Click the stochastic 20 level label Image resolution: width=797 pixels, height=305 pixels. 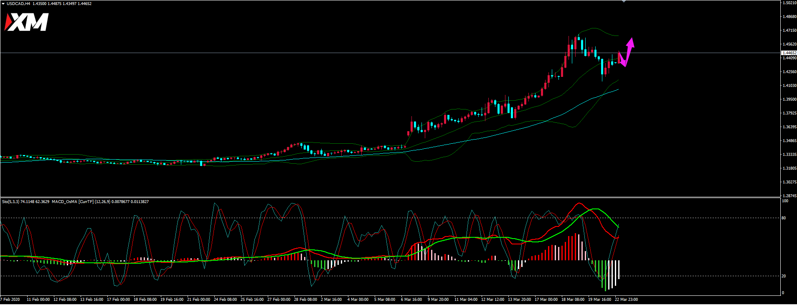784,276
